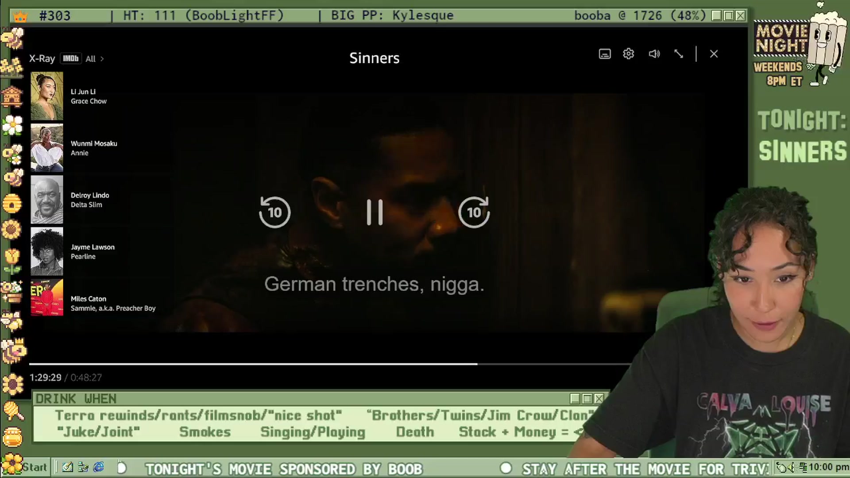Click the 'DRINK WHEN' window title

pyautogui.click(x=76, y=399)
